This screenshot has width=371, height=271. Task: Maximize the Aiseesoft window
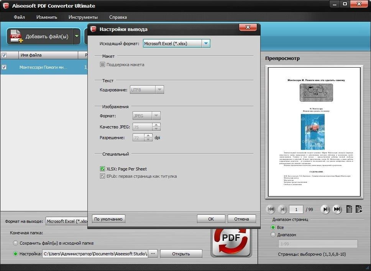tap(345, 4)
